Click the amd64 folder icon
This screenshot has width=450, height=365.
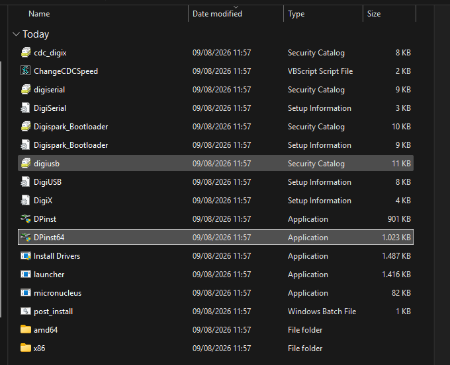tap(26, 329)
